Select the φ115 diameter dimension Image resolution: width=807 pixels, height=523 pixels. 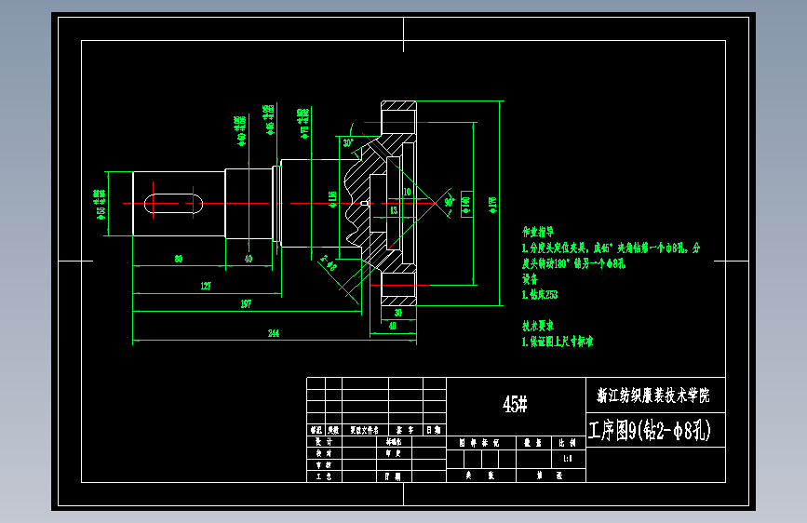click(332, 199)
